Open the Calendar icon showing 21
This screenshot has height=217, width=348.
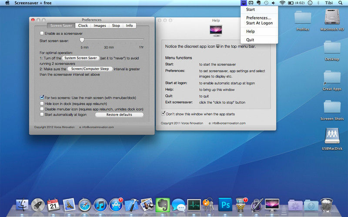pyautogui.click(x=53, y=205)
